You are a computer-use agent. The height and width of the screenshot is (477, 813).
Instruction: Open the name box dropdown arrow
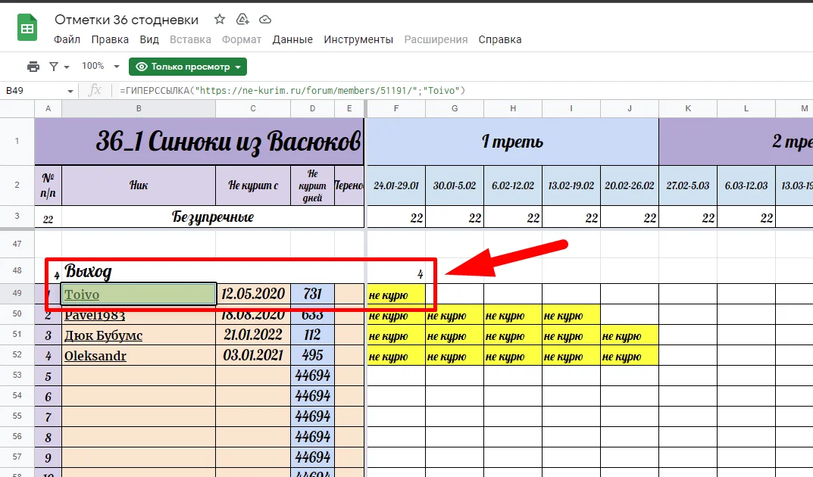click(x=70, y=91)
